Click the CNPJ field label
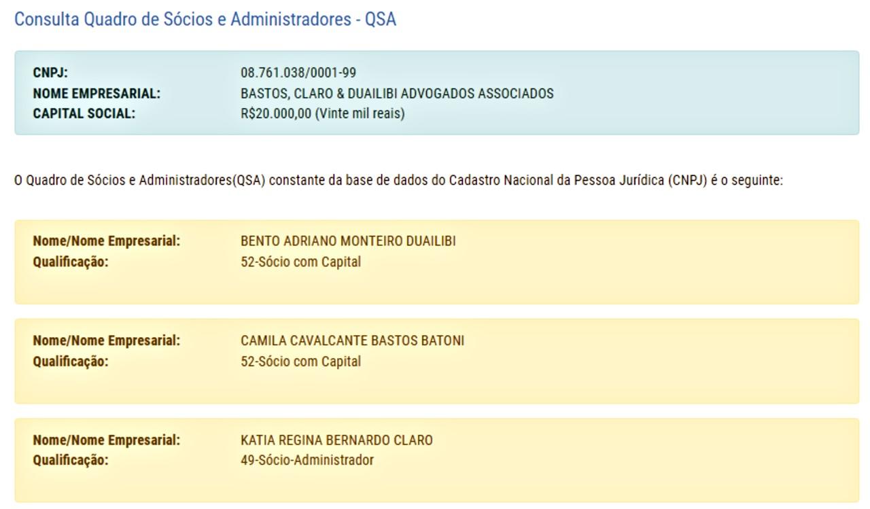This screenshot has width=870, height=509. tap(50, 73)
